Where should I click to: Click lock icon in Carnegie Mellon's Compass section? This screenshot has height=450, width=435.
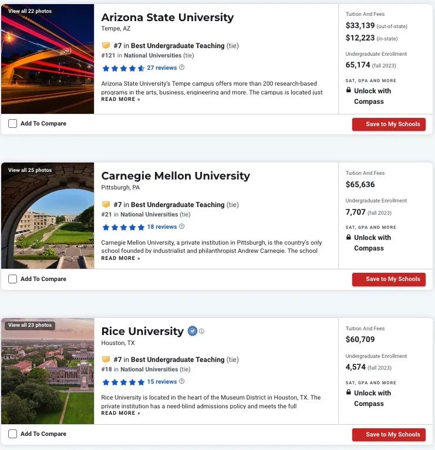(348, 237)
